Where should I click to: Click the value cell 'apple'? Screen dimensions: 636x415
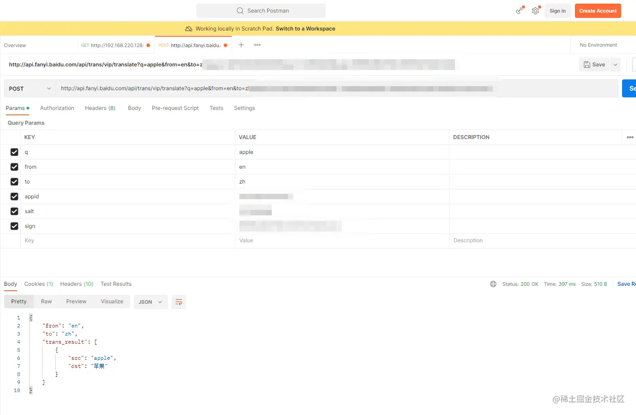tap(342, 152)
